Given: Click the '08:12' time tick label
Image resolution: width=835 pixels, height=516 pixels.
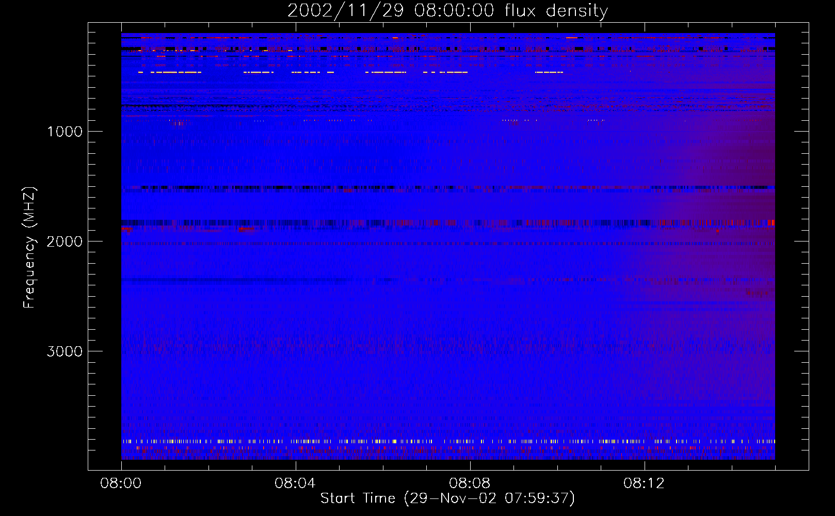Looking at the screenshot, I should (x=644, y=483).
